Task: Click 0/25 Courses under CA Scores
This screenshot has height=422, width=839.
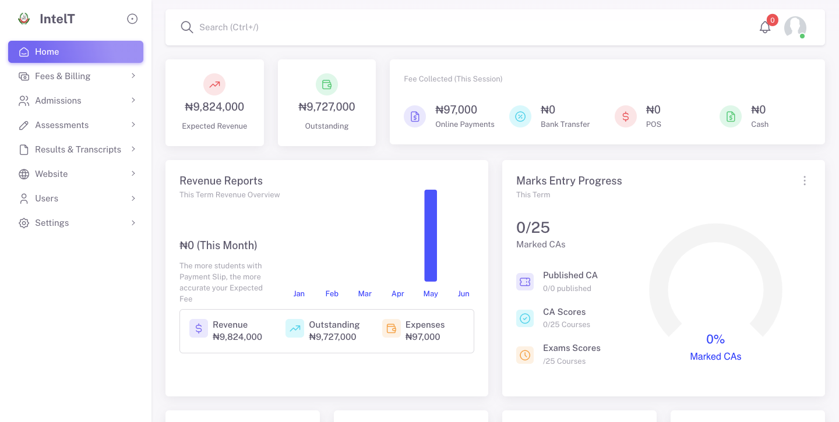Action: pyautogui.click(x=566, y=325)
